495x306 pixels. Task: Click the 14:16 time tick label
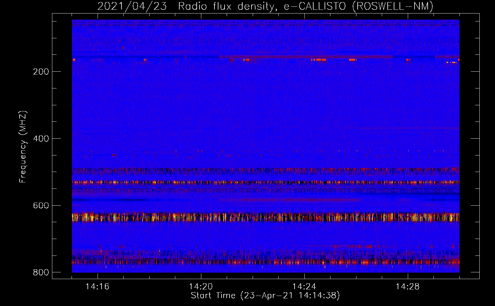97,286
